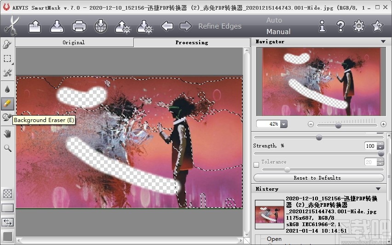Select Manual mode
The image size is (392, 245).
[x=278, y=31]
